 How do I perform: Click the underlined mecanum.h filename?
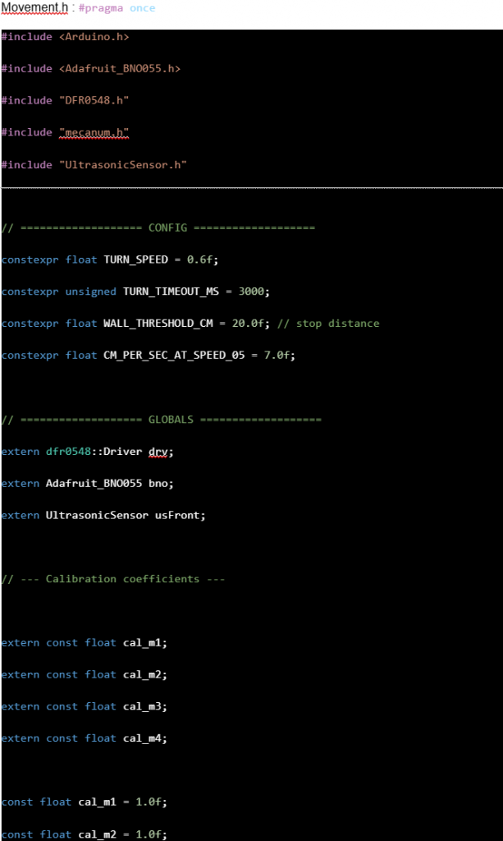(x=94, y=132)
